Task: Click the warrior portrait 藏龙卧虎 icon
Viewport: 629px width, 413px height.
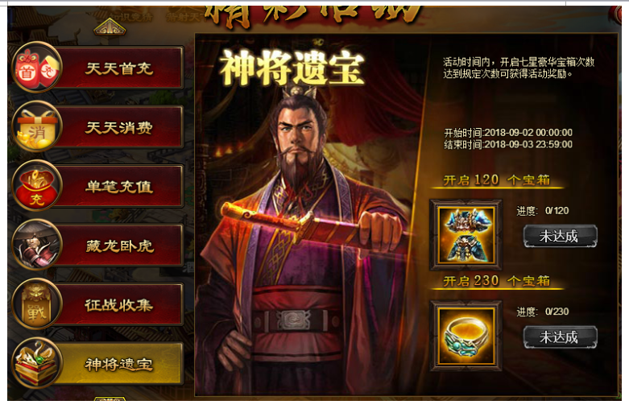Action: click(36, 245)
